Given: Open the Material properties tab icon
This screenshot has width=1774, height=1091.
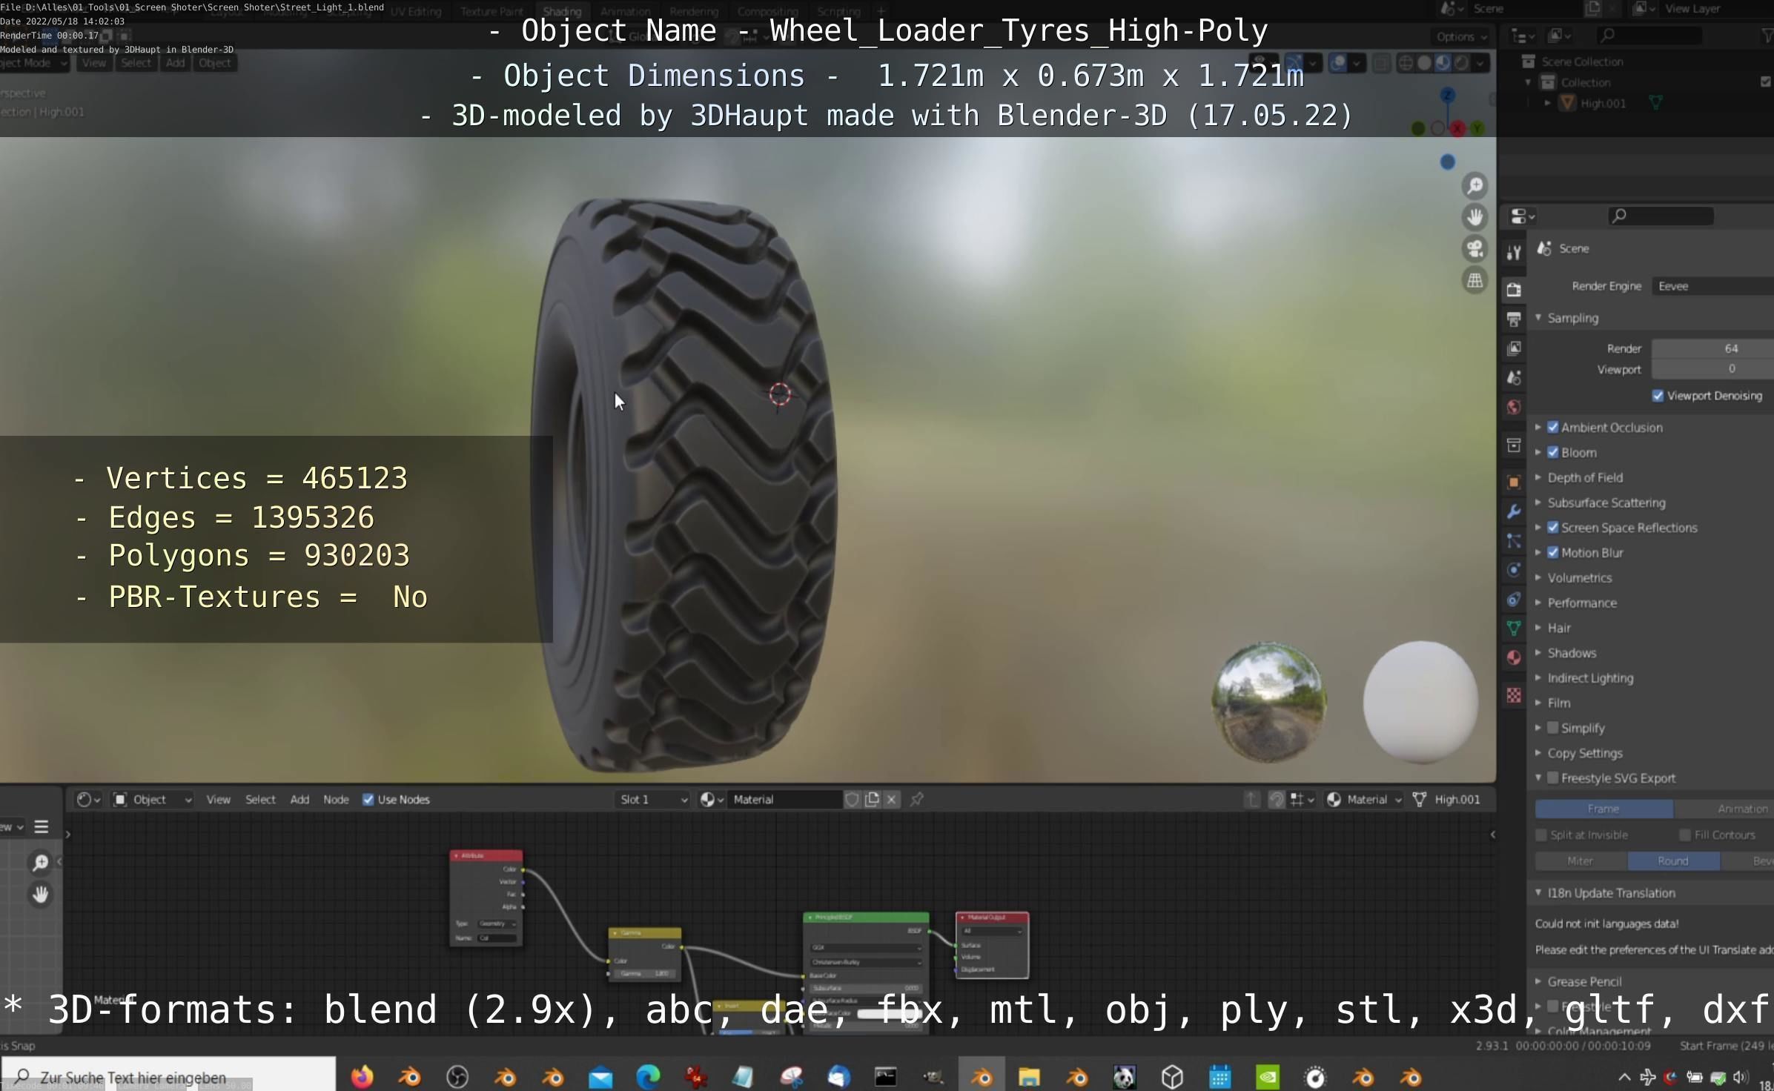Looking at the screenshot, I should (1514, 658).
